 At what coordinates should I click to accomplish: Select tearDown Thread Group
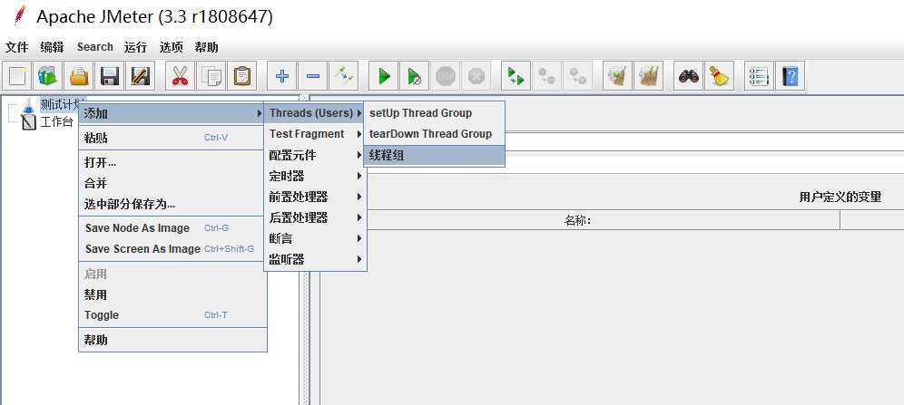coord(434,134)
